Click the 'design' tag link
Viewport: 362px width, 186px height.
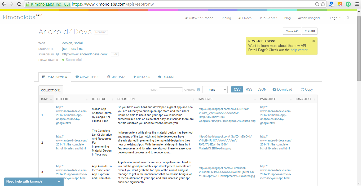coord(67,43)
